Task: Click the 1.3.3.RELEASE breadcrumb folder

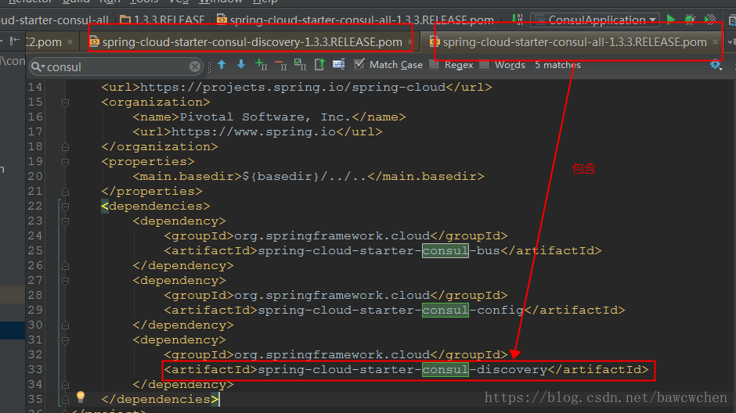Action: [163, 20]
